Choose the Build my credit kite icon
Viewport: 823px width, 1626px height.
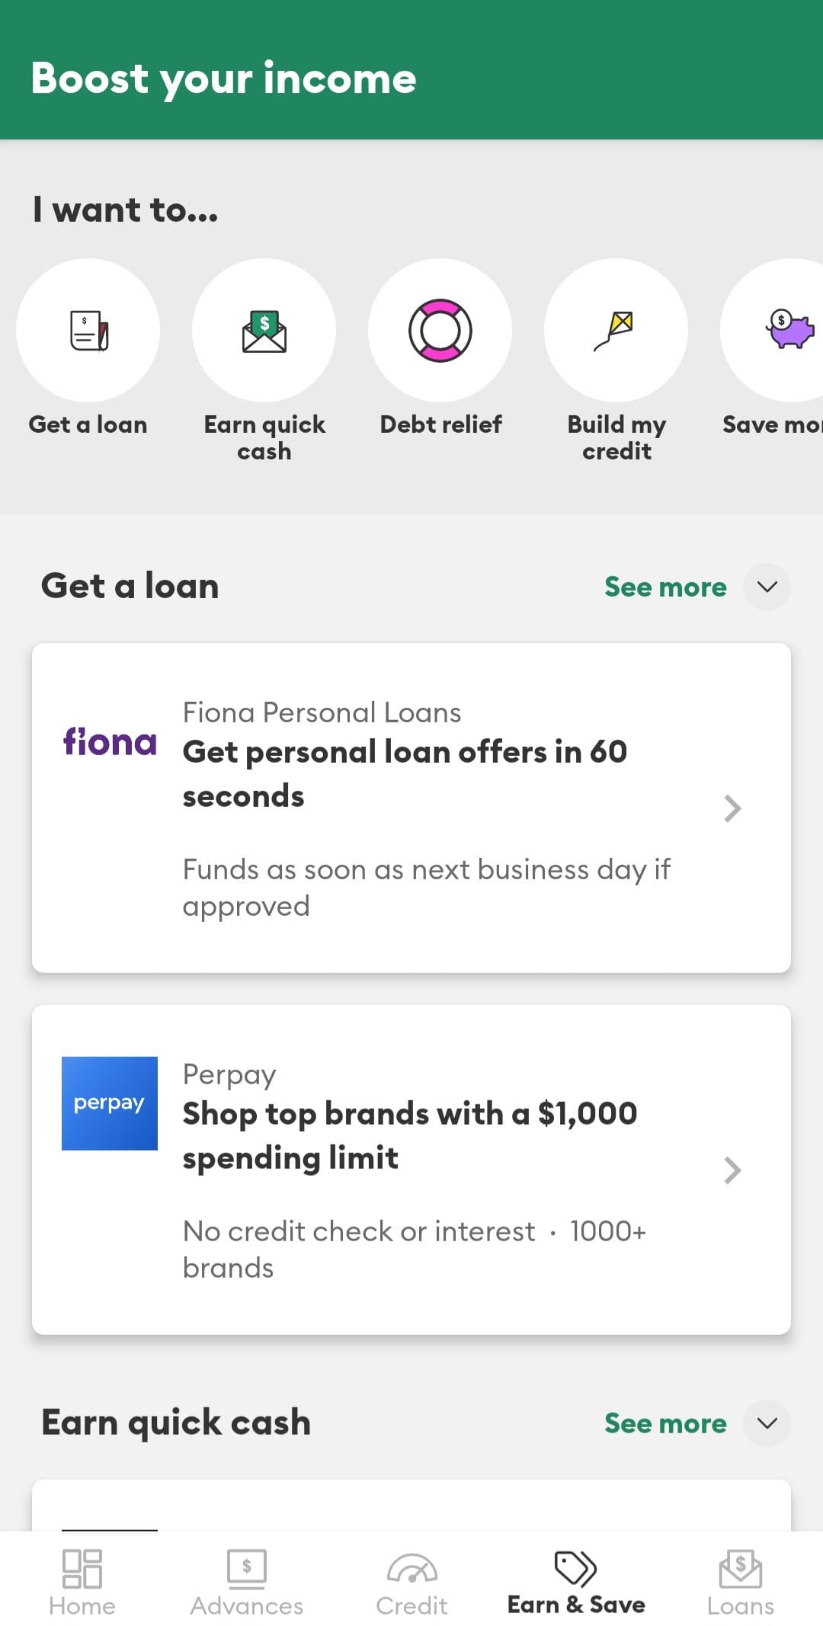click(616, 331)
